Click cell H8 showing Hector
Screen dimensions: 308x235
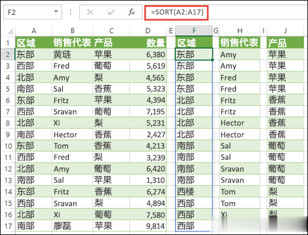(240, 123)
